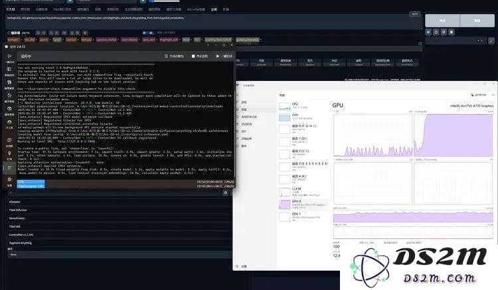Image resolution: width=498 pixels, height=290 pixels.
Task: Click the edit style pencil icon near Generate
Action: tap(491, 40)
